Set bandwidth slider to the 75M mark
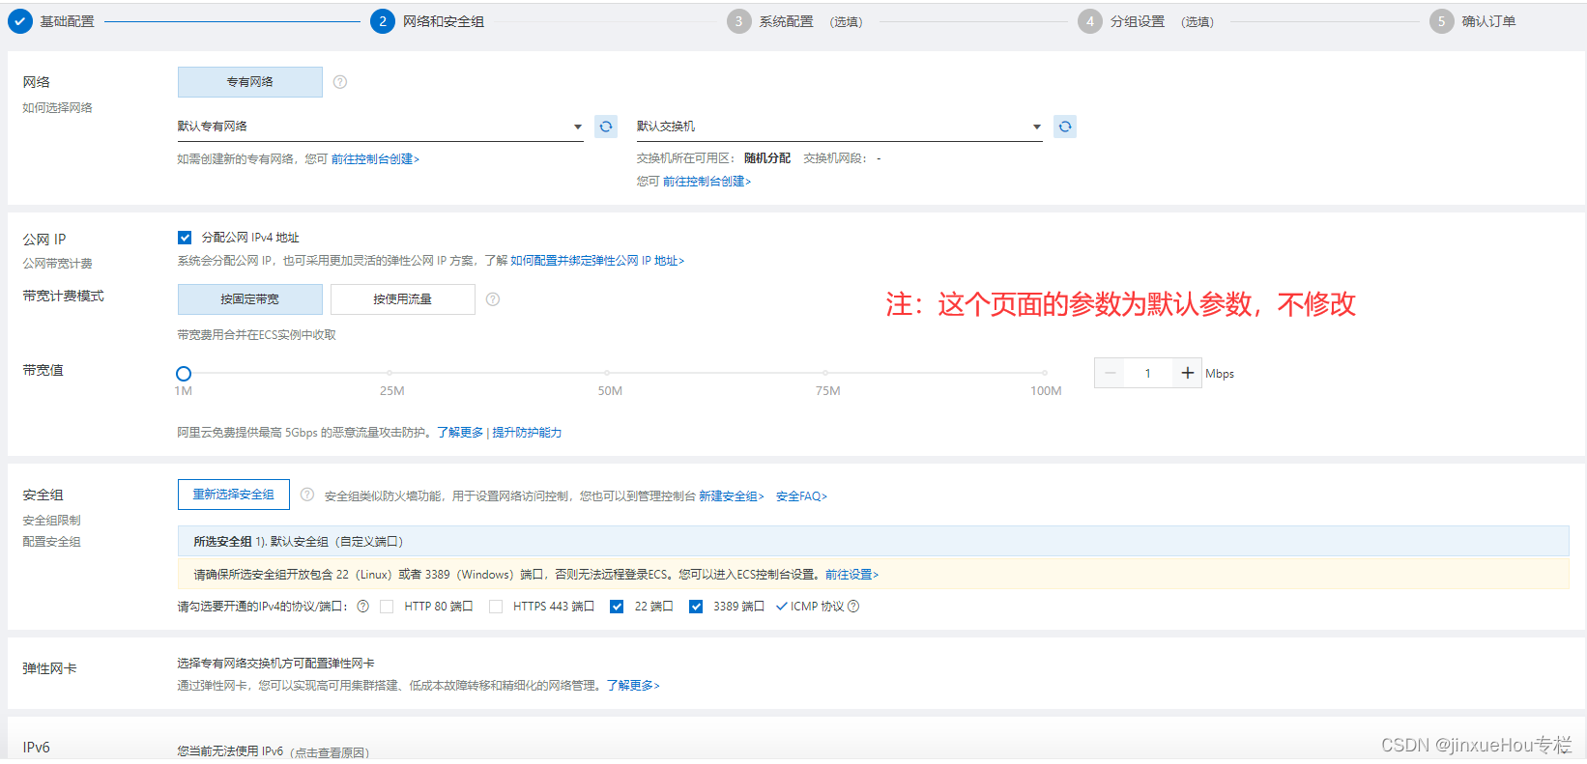 coord(826,373)
